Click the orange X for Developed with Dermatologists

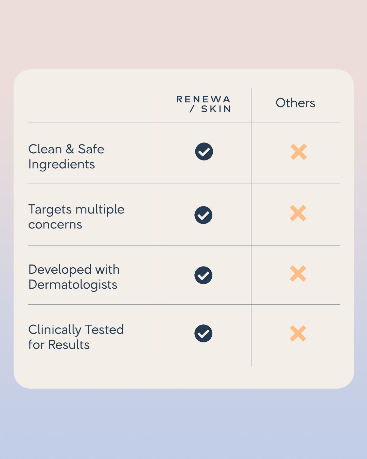point(298,274)
